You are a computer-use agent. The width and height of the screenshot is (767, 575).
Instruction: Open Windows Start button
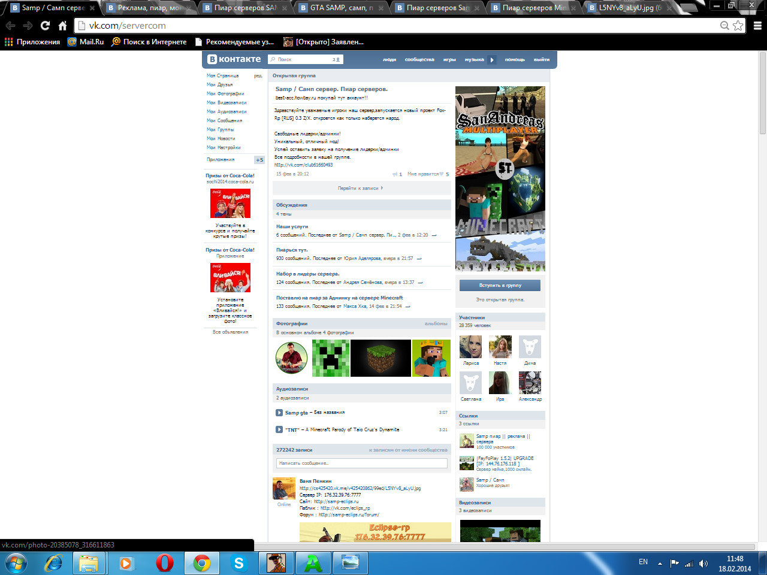[x=16, y=563]
